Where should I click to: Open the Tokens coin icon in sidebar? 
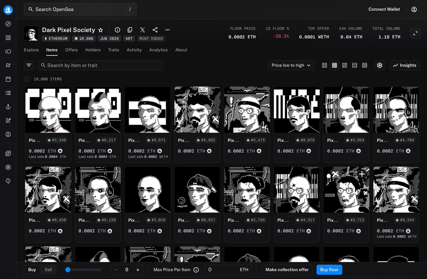pos(8,52)
